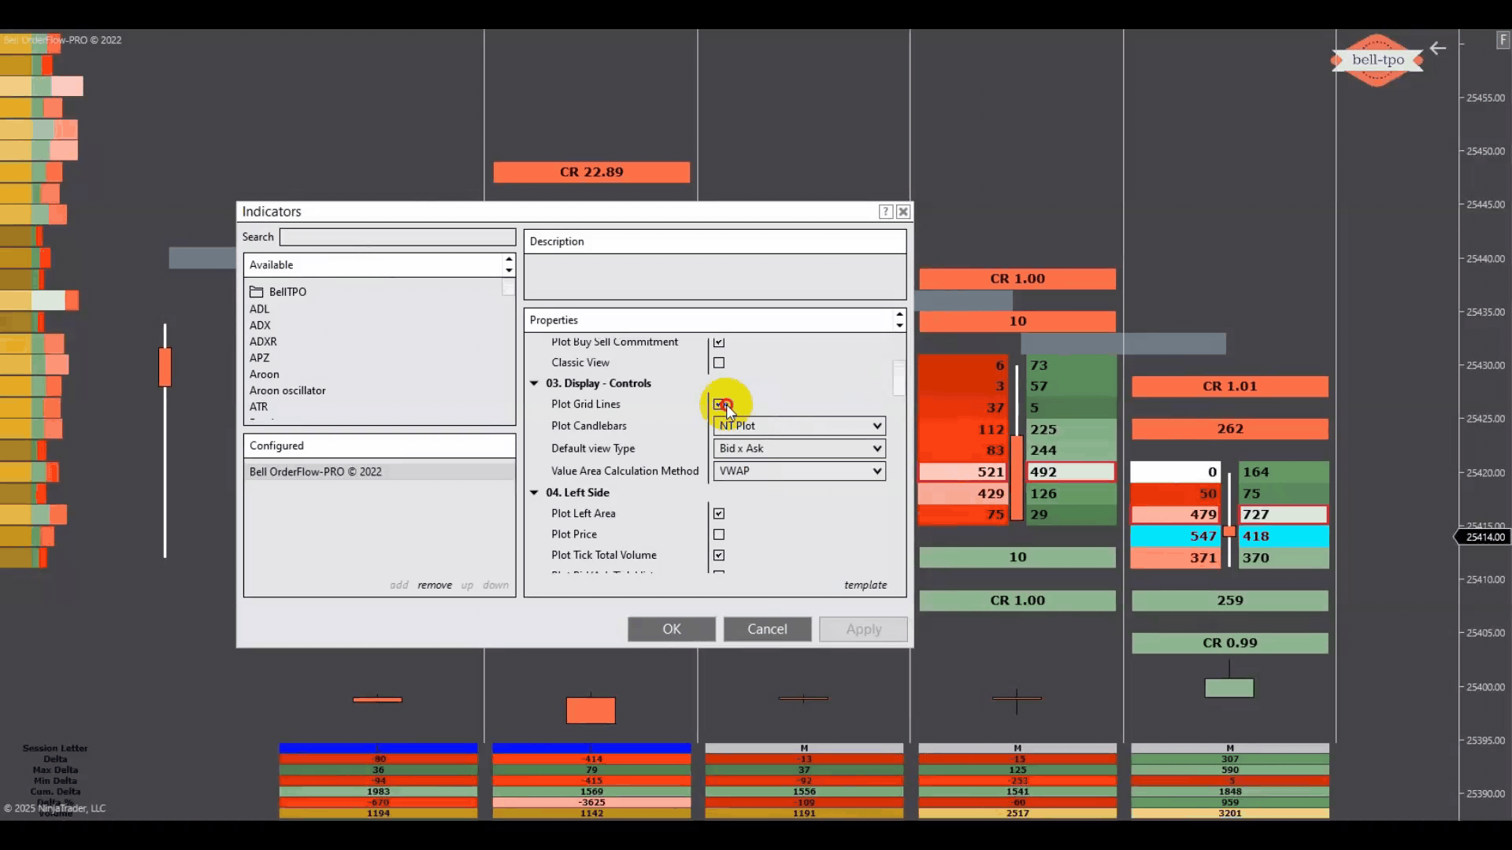Viewport: 1512px width, 850px height.
Task: Select Bell OrderFlow-PRO in Configured list
Action: (315, 471)
